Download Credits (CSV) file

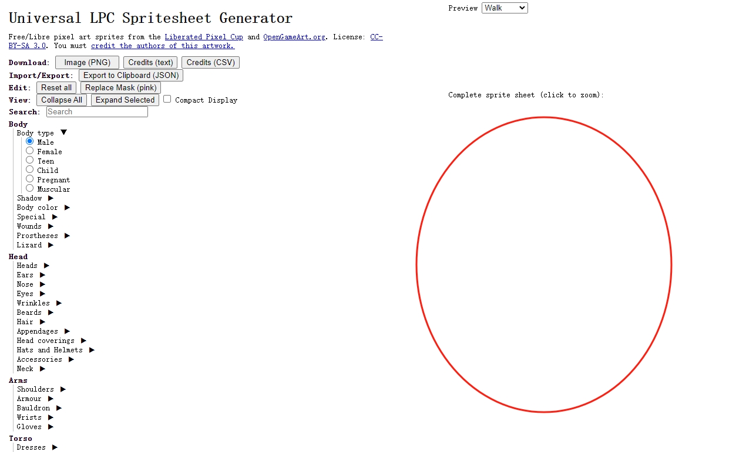210,62
